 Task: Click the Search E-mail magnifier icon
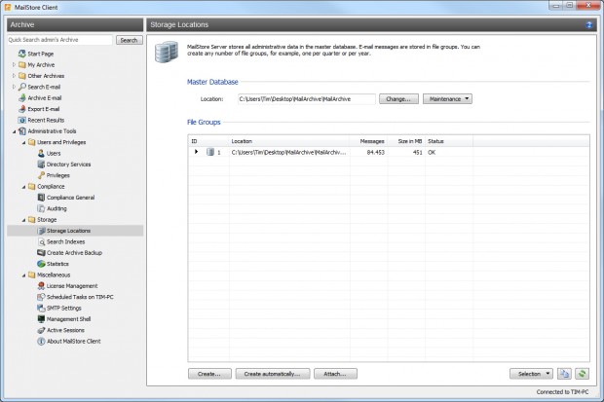22,87
